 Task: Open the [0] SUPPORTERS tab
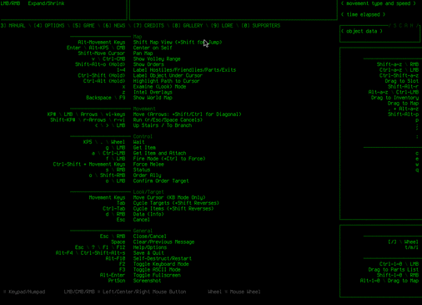tap(261, 26)
